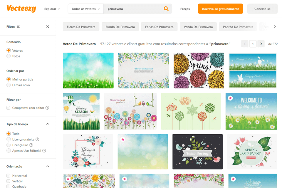Select the Flores Da Primavera suggestion chip

pyautogui.click(x=81, y=26)
